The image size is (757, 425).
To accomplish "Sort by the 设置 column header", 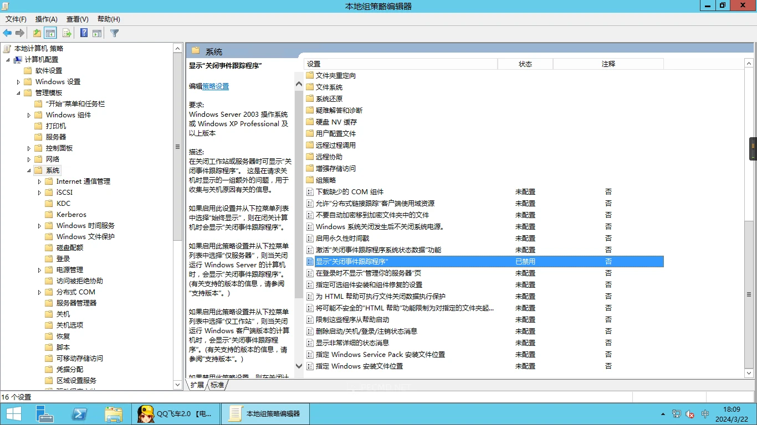I will pos(401,64).
